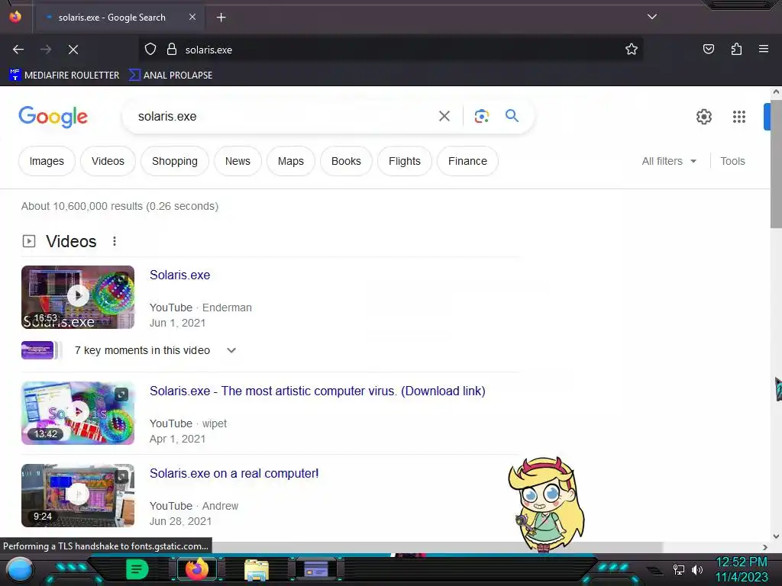The height and width of the screenshot is (586, 782).
Task: Click the horizontal scrollbar at page bottom
Action: (x=439, y=547)
